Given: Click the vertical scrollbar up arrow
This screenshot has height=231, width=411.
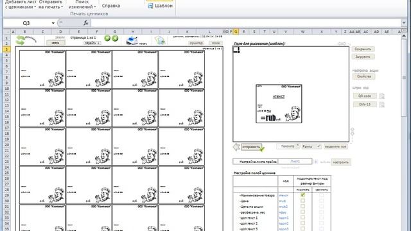Looking at the screenshot, I should 404,36.
